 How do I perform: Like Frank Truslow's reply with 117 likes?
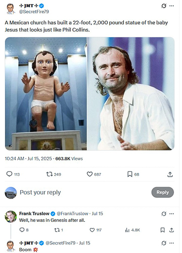[96, 230]
